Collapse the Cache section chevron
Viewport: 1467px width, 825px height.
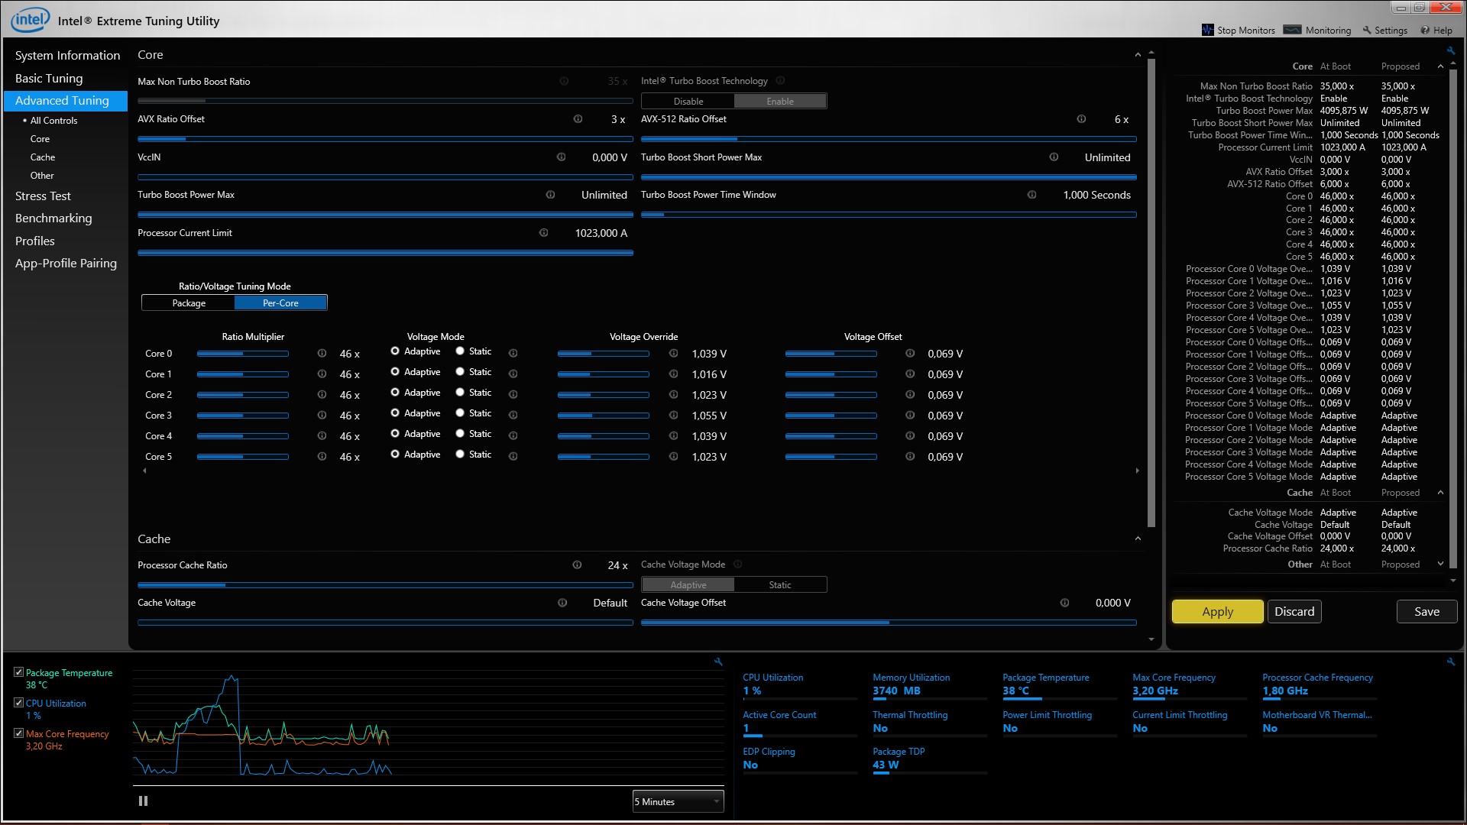pos(1138,539)
